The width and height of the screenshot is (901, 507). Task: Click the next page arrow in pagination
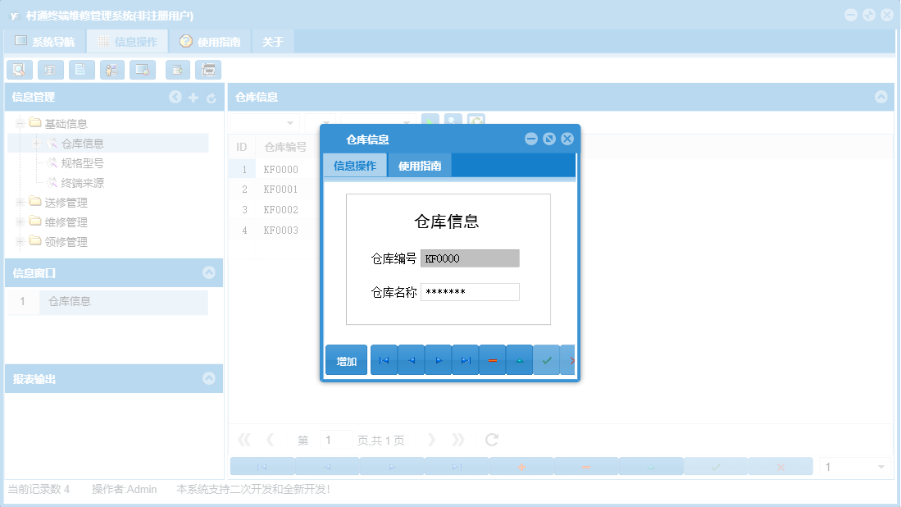point(432,440)
